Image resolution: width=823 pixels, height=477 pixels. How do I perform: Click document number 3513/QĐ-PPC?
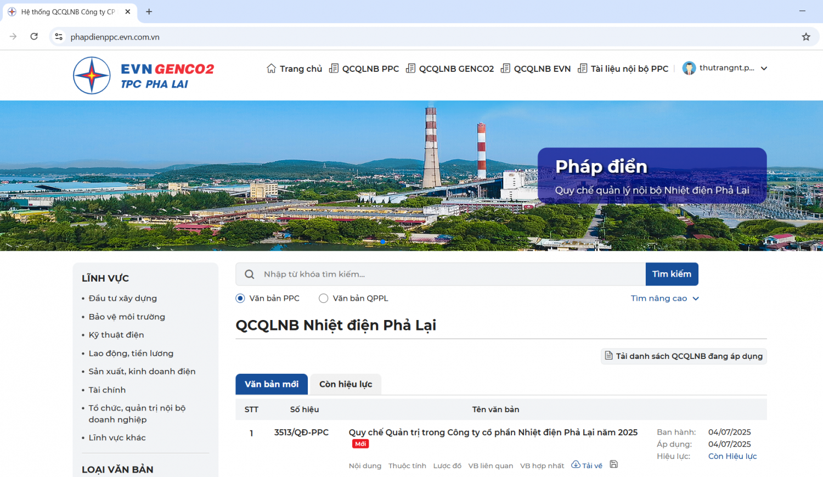pyautogui.click(x=301, y=433)
